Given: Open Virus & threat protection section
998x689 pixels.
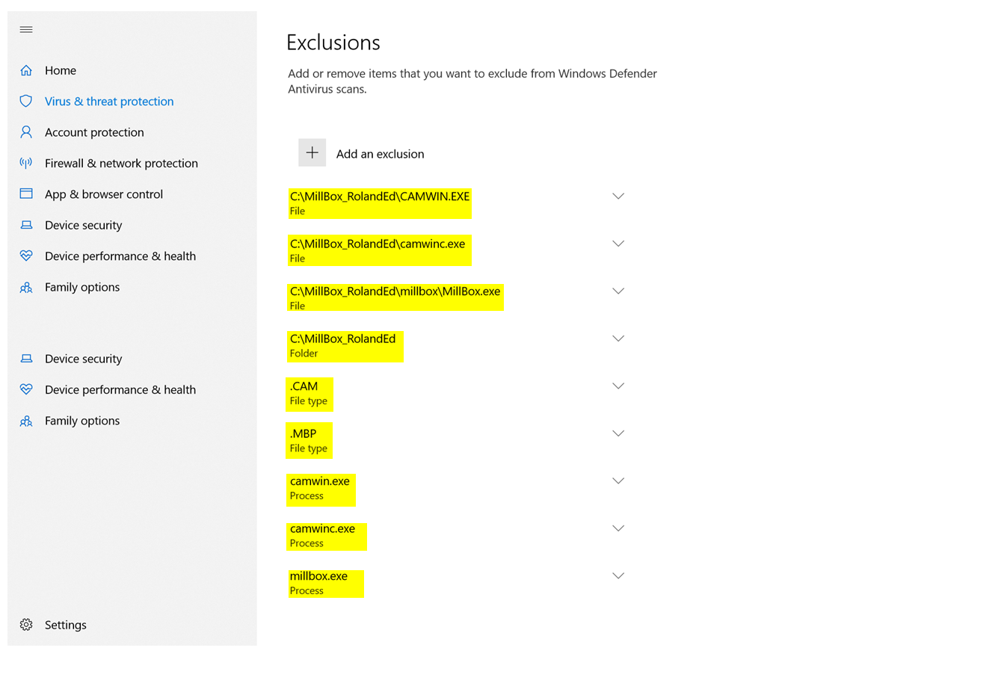Looking at the screenshot, I should (x=109, y=101).
